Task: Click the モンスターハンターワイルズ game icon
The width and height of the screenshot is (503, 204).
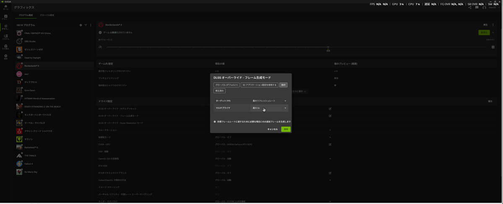Action: pos(19,115)
